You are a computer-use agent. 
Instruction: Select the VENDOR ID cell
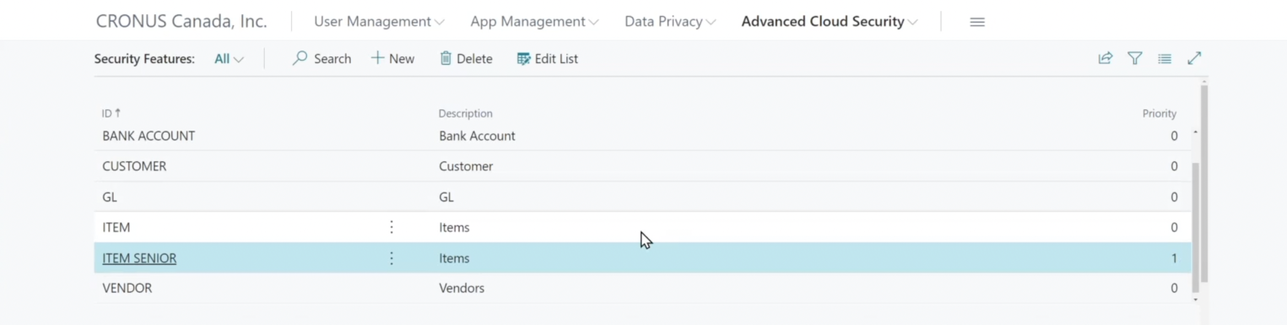point(127,288)
